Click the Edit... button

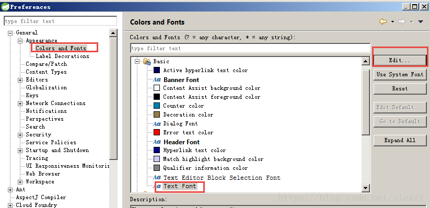tap(400, 61)
